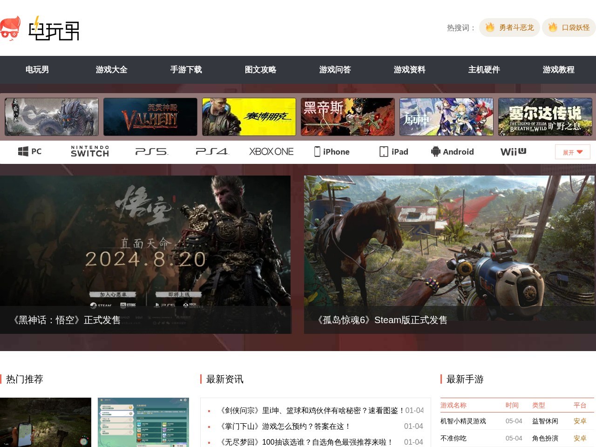Open the Valheim game banner
Screen dimensions: 596x447
click(150, 117)
